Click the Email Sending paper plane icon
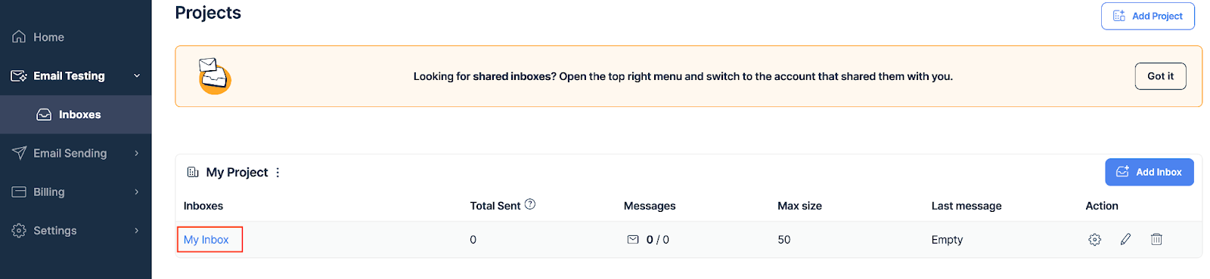 tap(19, 153)
